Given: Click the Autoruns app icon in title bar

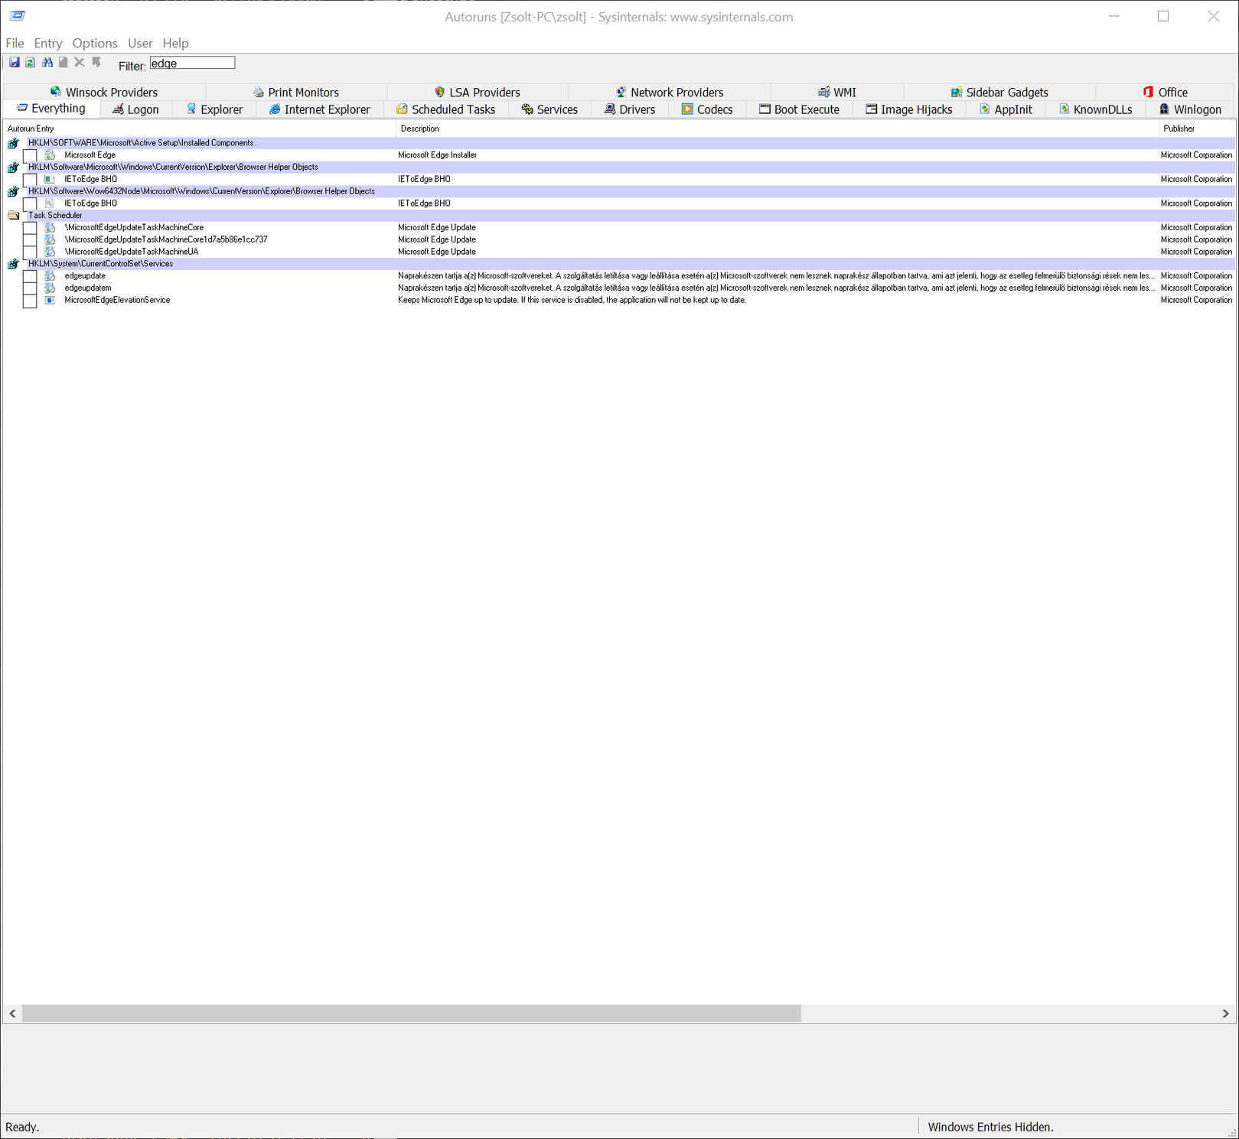Looking at the screenshot, I should pyautogui.click(x=17, y=16).
